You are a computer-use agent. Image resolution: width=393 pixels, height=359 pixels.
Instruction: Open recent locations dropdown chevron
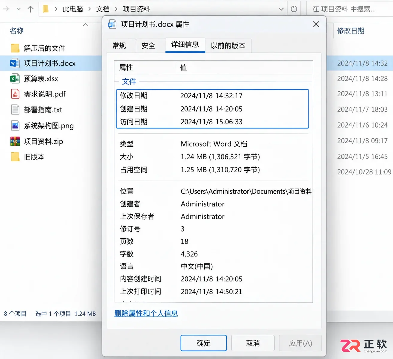click(x=19, y=9)
